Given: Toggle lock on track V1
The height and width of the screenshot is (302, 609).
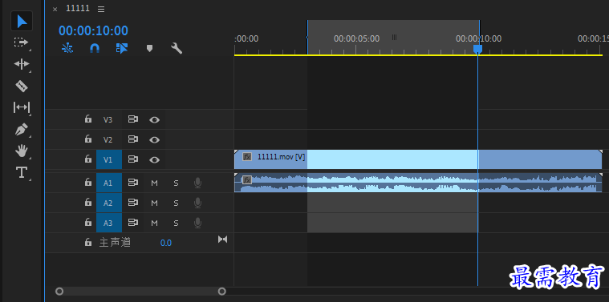Looking at the screenshot, I should coord(88,159).
